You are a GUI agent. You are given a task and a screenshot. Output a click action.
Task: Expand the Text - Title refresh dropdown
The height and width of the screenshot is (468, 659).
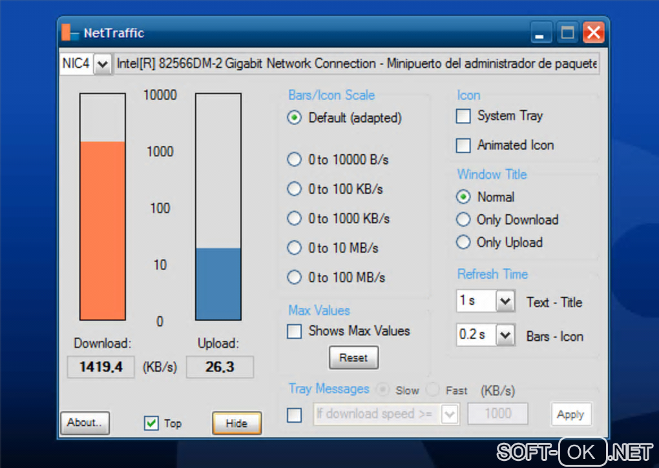(x=506, y=301)
